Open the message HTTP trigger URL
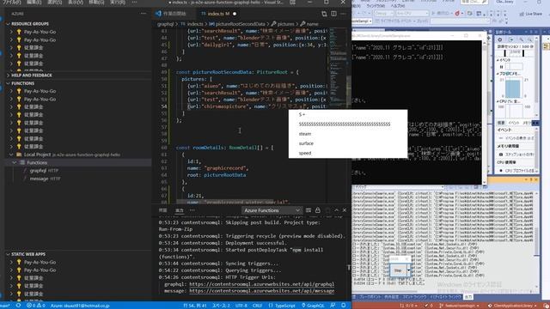The height and width of the screenshot is (309, 550). 261,291
